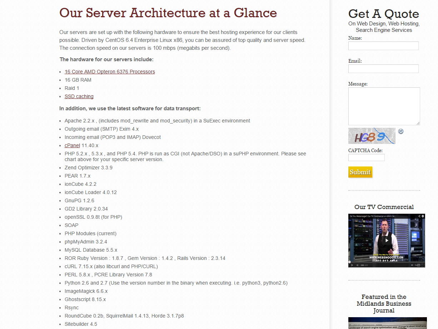Screen dimensions: 438x329
Task: Play the TV commercial video
Action: click(x=386, y=240)
